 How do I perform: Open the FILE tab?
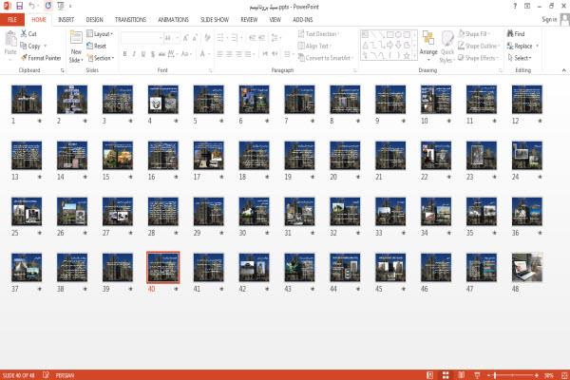[12, 20]
